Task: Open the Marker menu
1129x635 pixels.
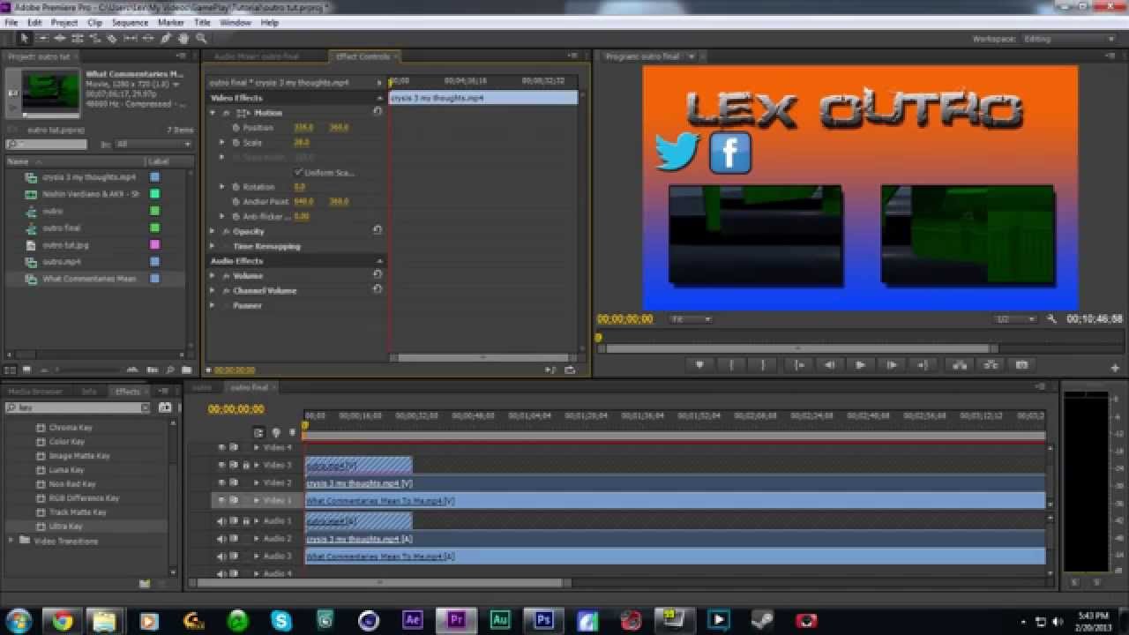Action: click(x=171, y=22)
